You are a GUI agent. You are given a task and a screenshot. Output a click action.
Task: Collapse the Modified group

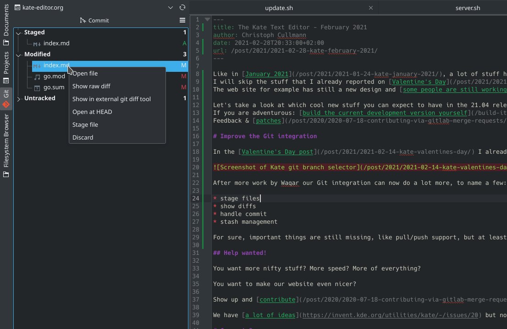coord(18,54)
